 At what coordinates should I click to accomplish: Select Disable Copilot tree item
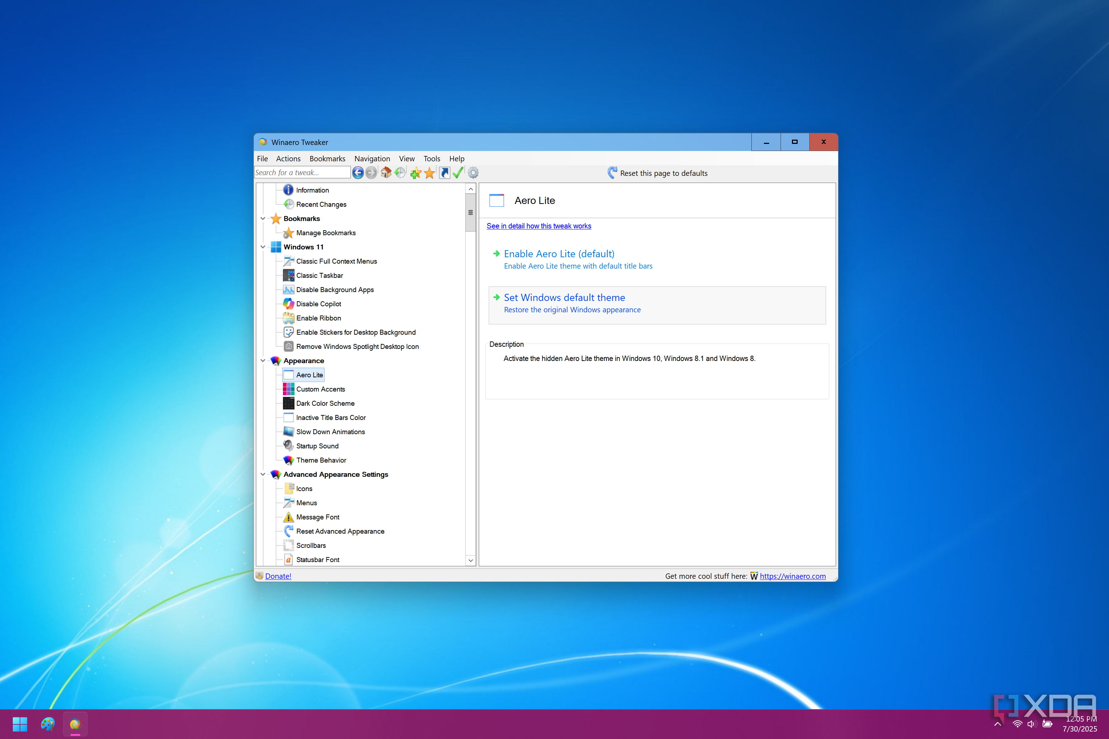(x=318, y=304)
